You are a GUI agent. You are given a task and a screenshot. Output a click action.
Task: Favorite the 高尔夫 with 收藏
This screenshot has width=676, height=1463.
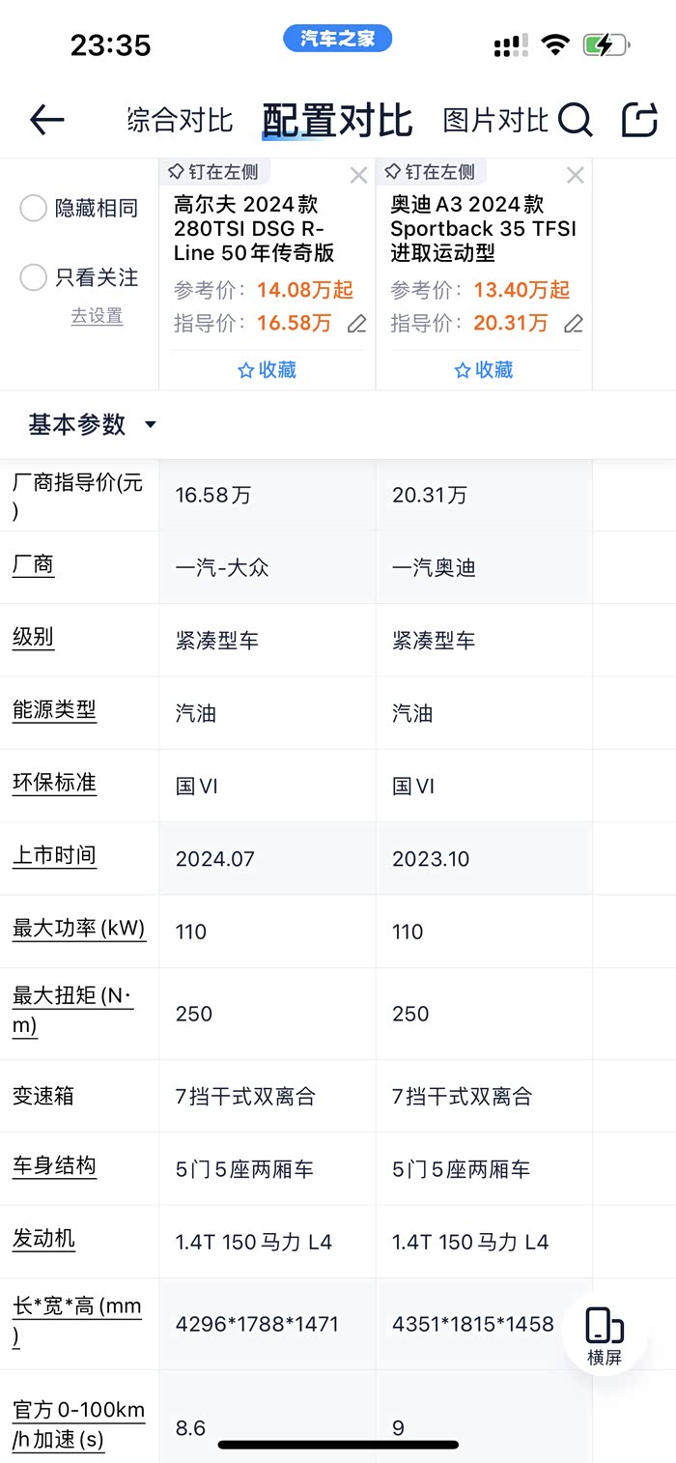[267, 370]
